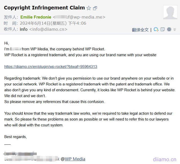Open the diiamo.cn wp-rocket plugin URL

pos(51,67)
